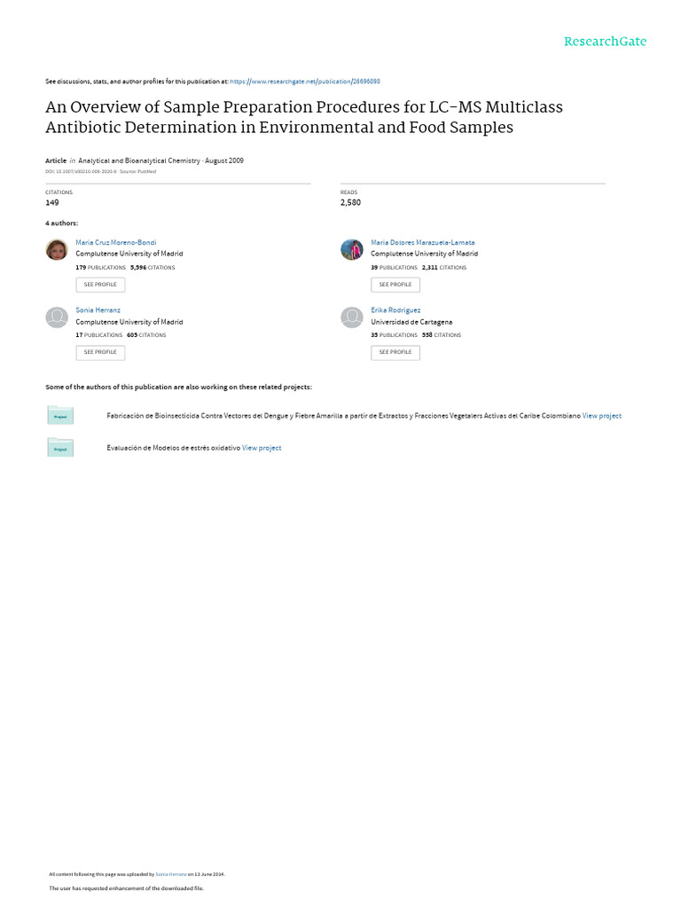Click Erika Rodriguez's avatar placeholder
This screenshot has width=681, height=908.
click(352, 317)
